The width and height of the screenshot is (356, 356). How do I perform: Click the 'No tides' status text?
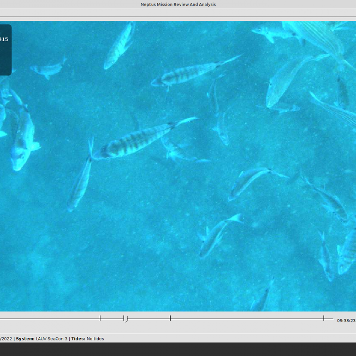tap(95, 339)
